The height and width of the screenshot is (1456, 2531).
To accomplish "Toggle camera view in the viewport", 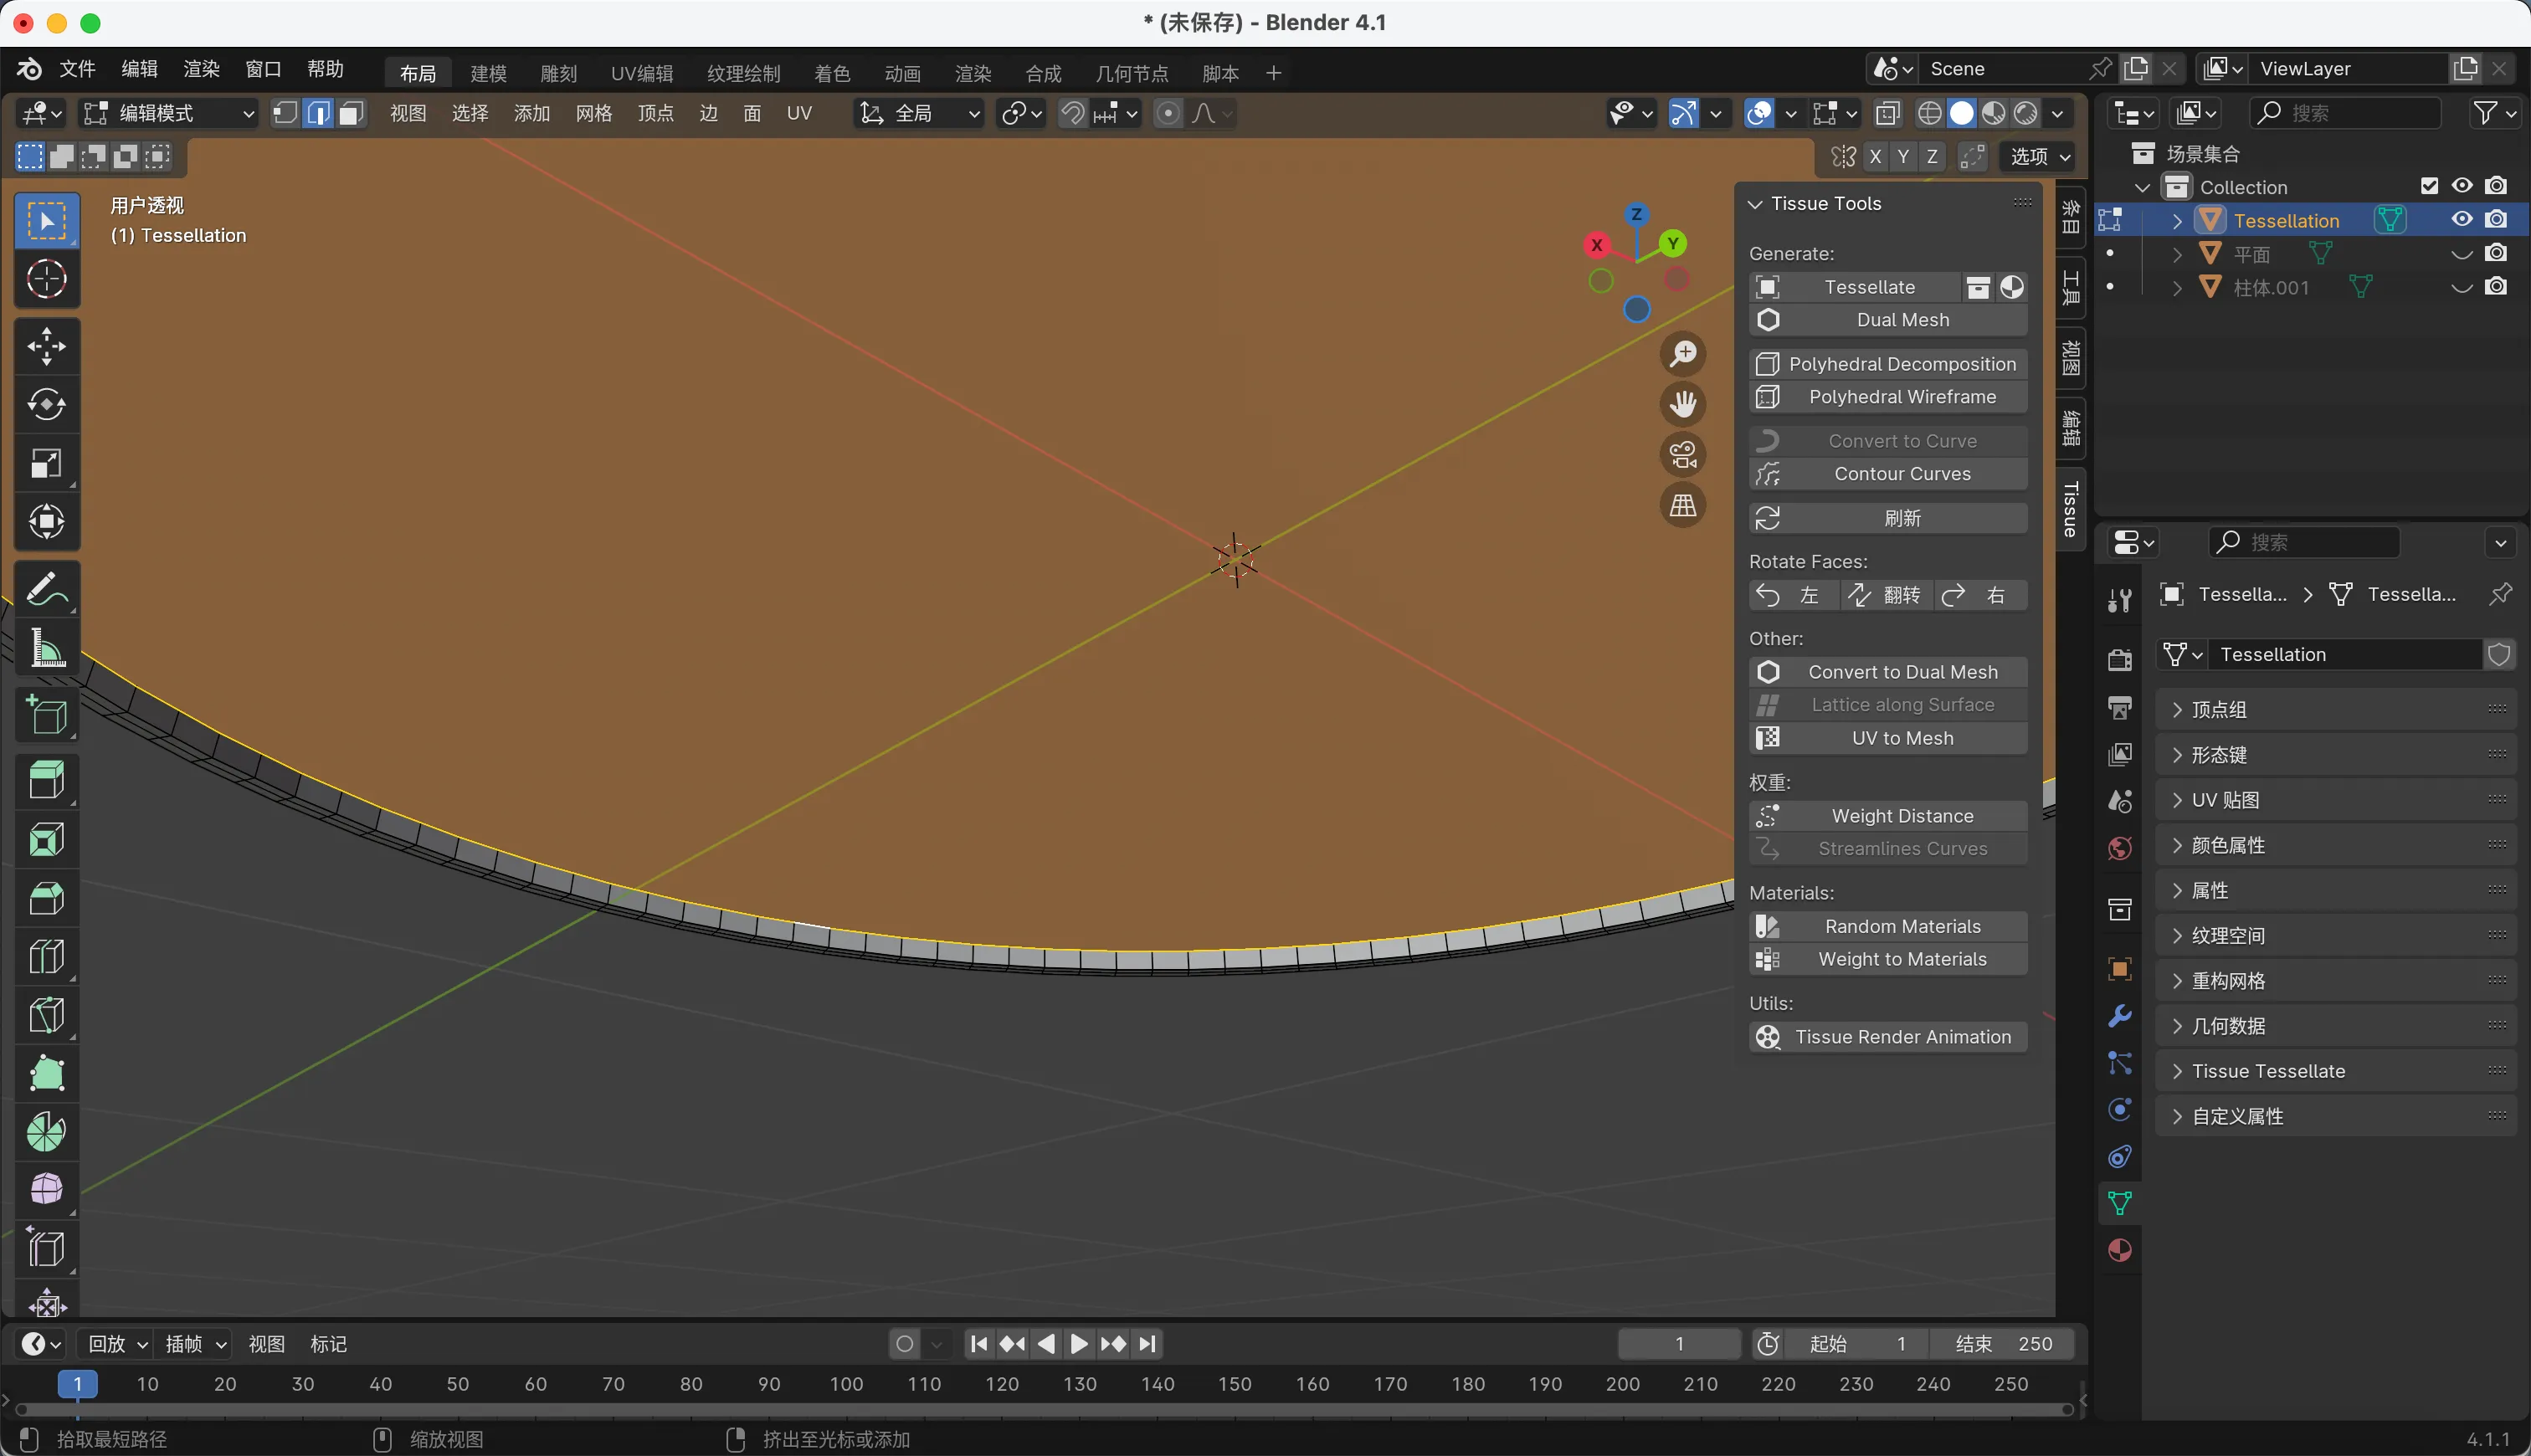I will pos(1683,455).
